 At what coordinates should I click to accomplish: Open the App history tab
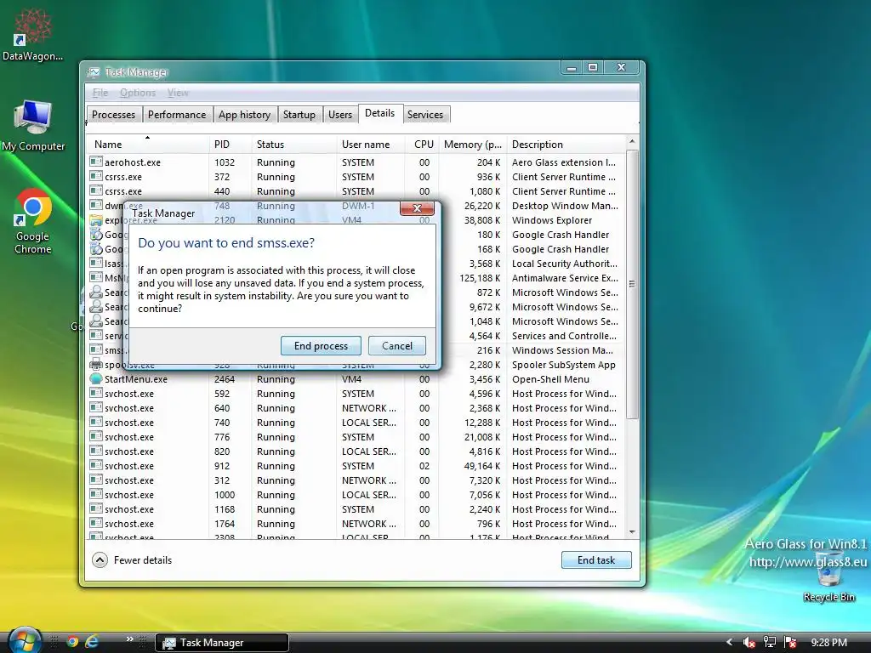[x=244, y=115]
